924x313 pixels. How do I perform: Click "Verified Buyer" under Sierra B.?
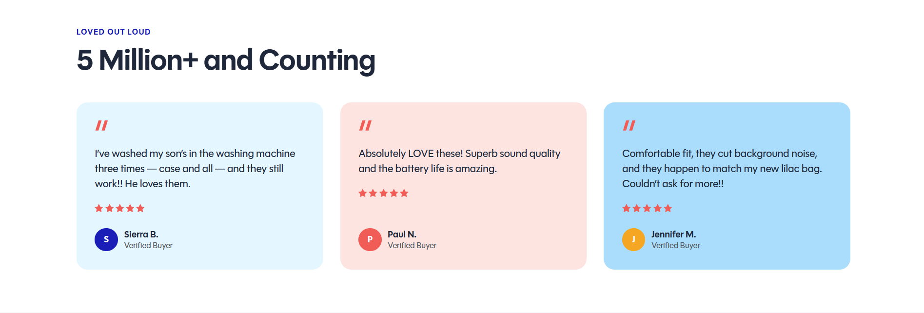click(x=148, y=246)
